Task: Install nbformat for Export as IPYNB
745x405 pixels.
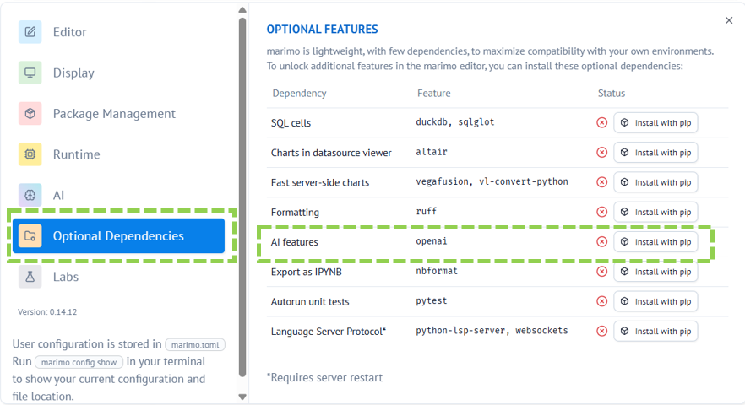Action: click(x=655, y=272)
